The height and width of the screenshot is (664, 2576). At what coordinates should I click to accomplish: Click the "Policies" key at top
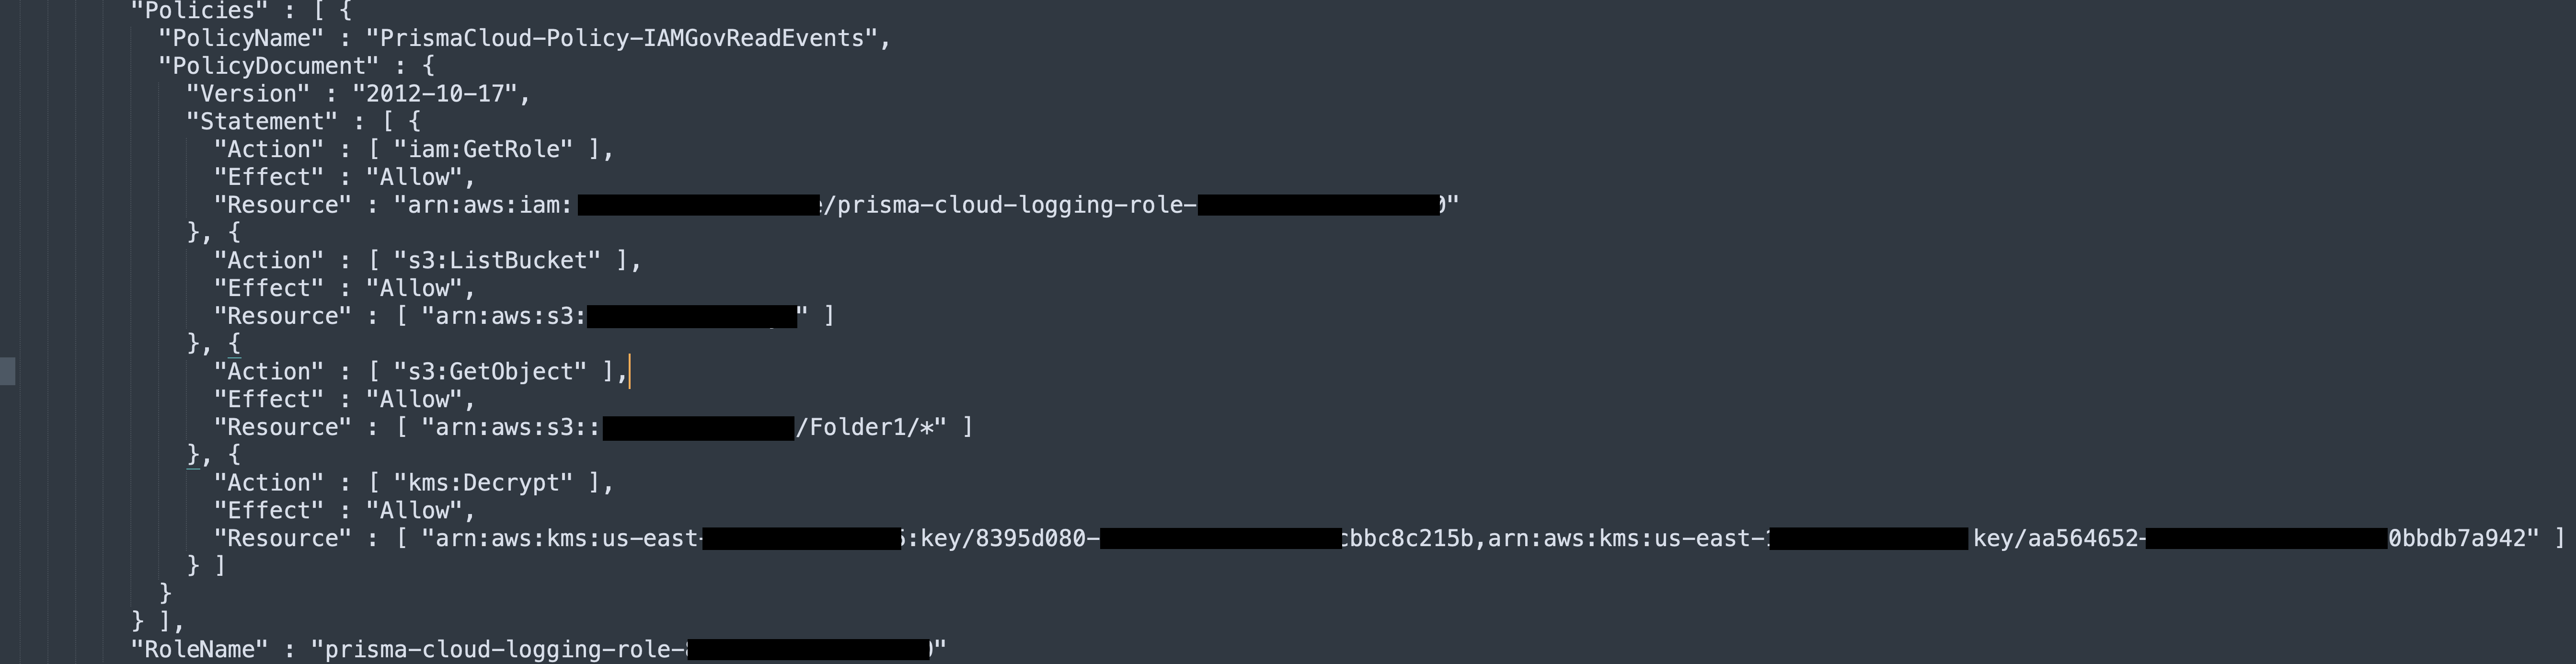[199, 11]
